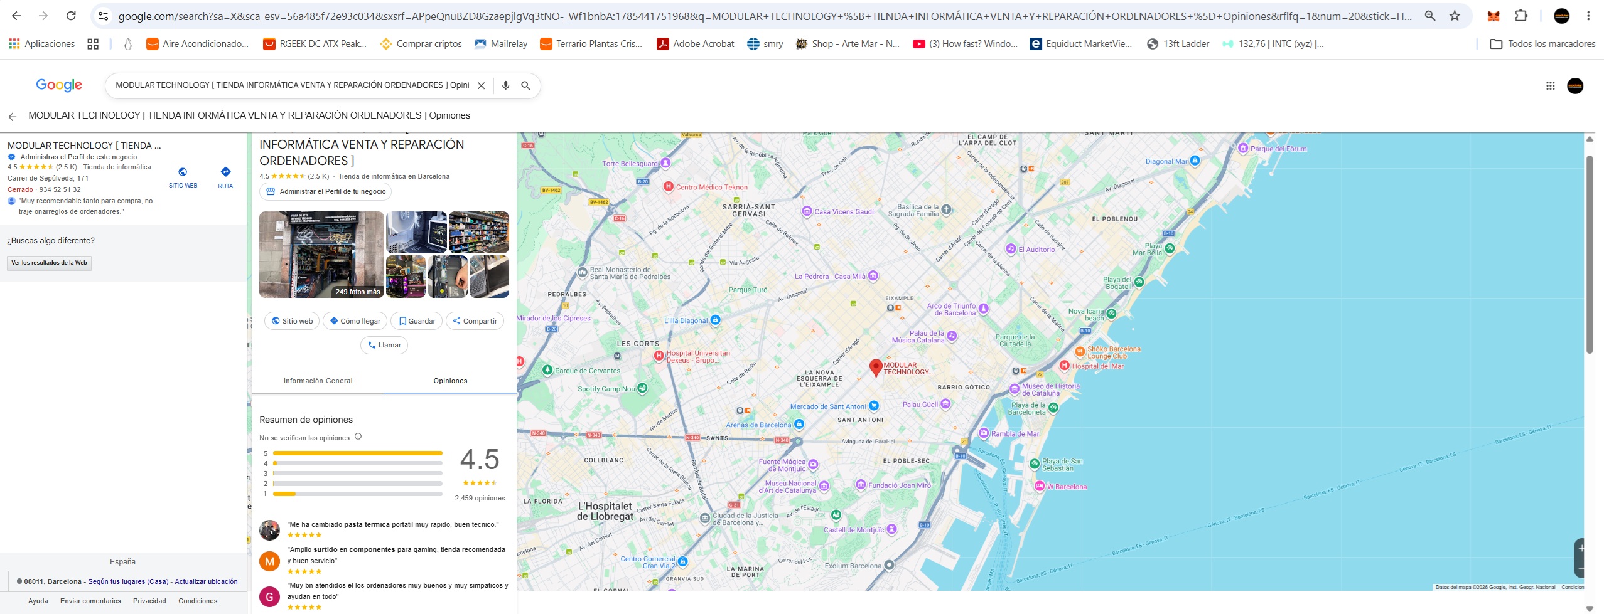Open the YouTube bookmark How fast? Windo...
The image size is (1604, 614).
[x=965, y=44]
